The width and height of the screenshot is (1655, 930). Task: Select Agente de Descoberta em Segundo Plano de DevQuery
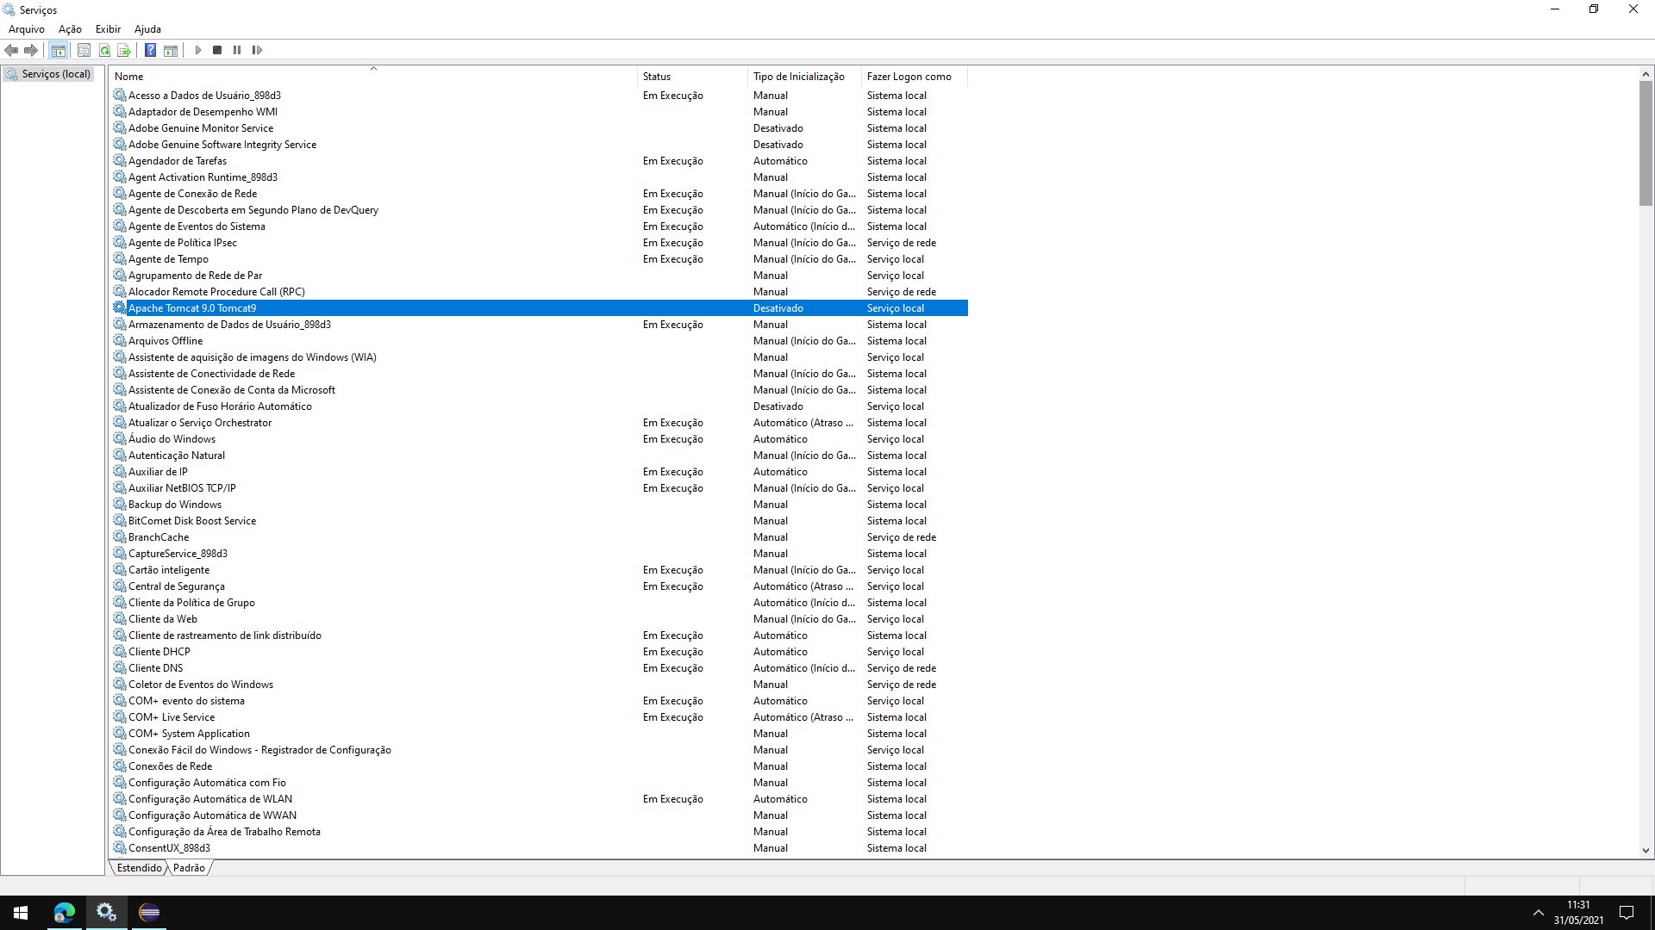pos(540,210)
